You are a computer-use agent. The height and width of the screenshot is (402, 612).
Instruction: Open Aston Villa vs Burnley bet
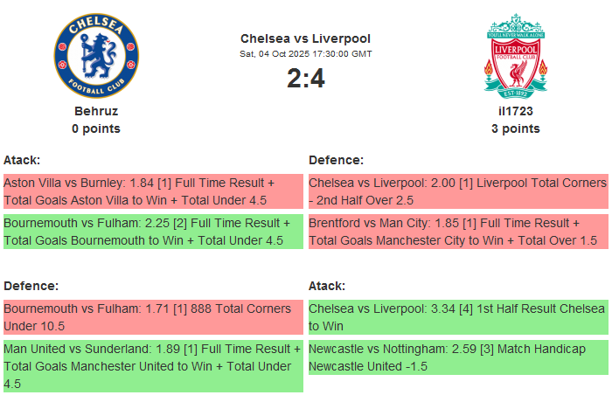pyautogui.click(x=152, y=191)
